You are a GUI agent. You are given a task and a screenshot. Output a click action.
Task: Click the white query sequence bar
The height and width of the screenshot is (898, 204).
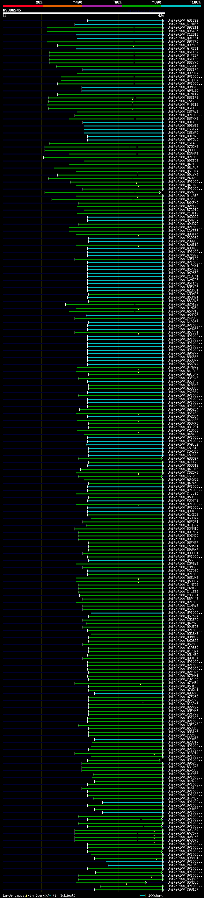[84, 13]
